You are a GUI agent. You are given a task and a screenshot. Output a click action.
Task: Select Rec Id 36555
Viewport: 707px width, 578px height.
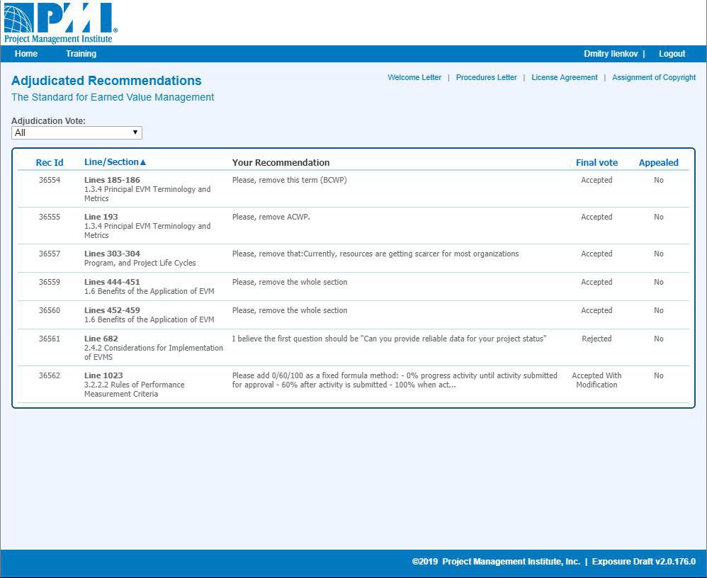pos(50,217)
